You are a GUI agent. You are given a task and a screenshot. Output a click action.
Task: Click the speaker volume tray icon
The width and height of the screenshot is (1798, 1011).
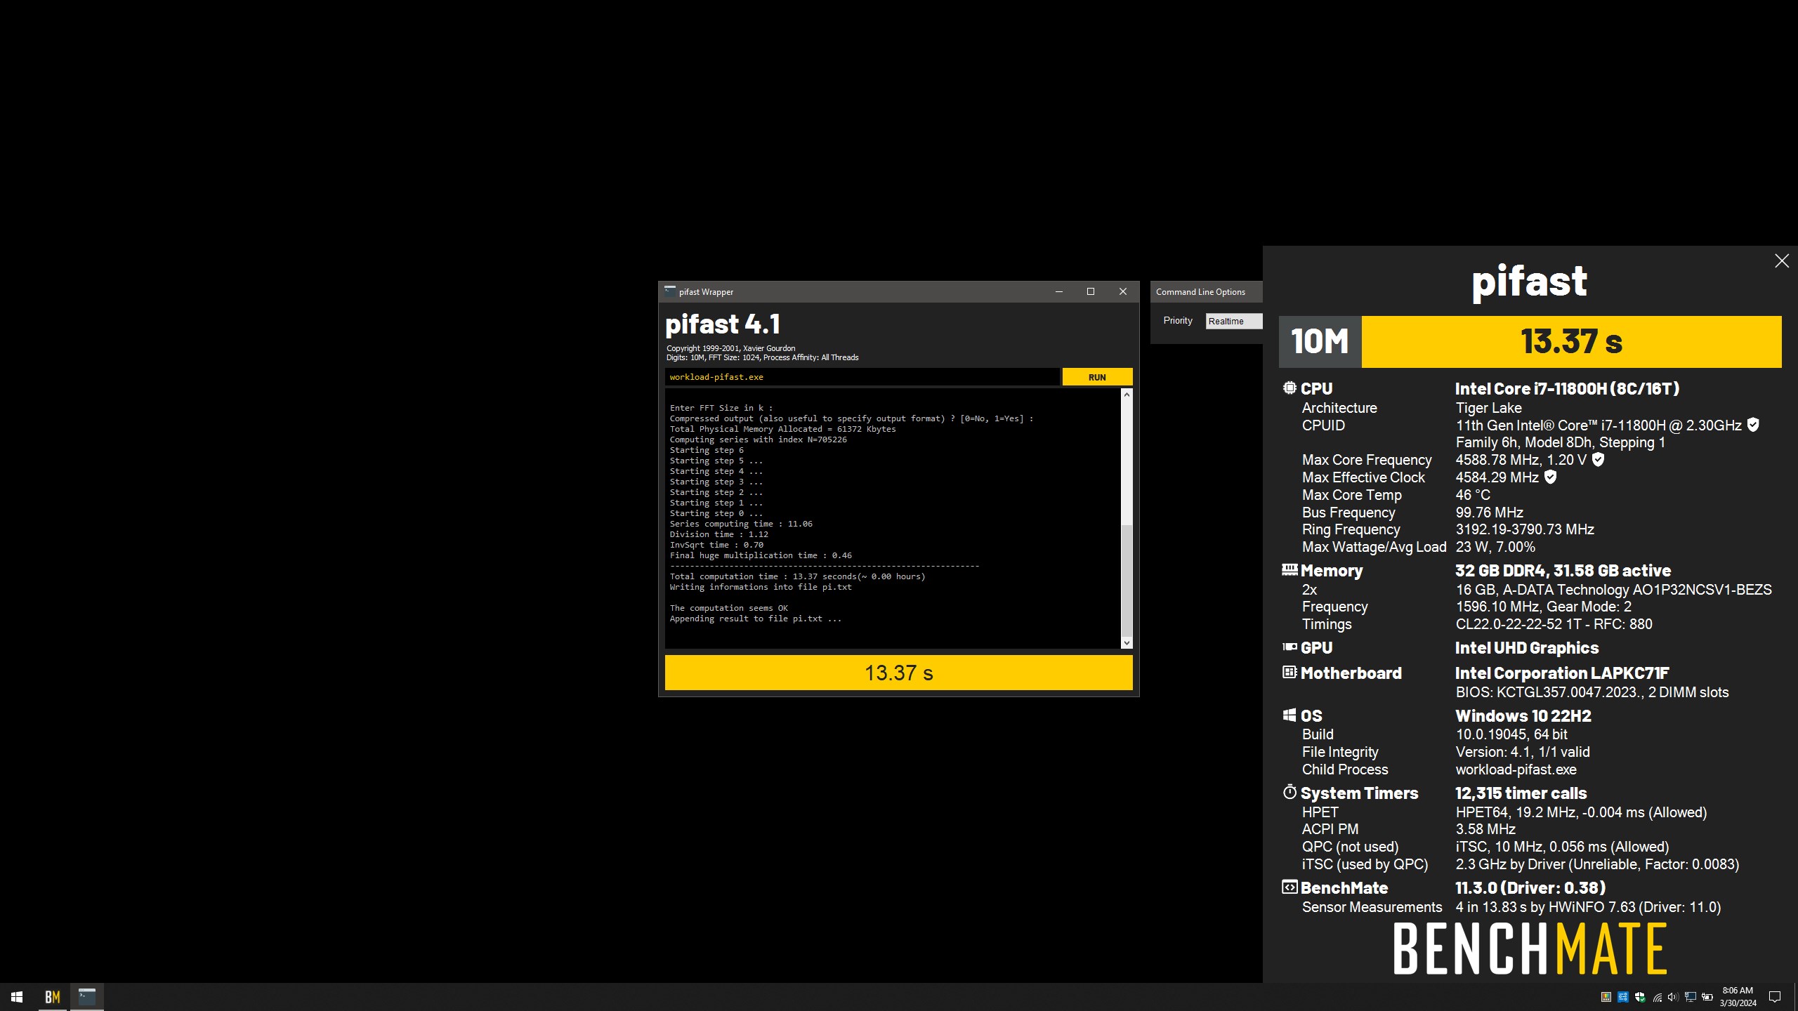coord(1673,997)
